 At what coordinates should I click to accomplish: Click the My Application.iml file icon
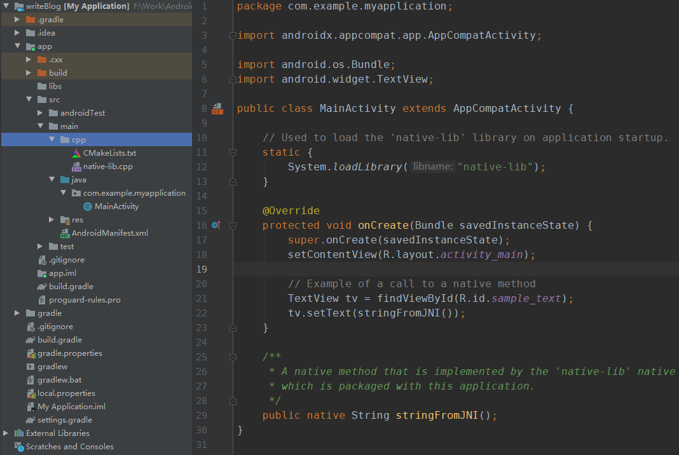click(31, 407)
